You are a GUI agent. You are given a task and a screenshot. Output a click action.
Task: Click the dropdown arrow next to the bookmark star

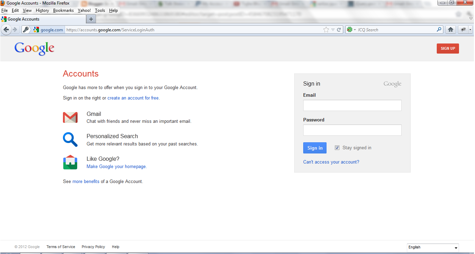[332, 30]
